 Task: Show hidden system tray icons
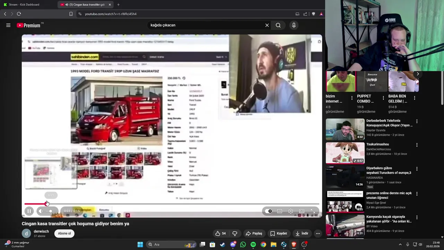(400, 244)
